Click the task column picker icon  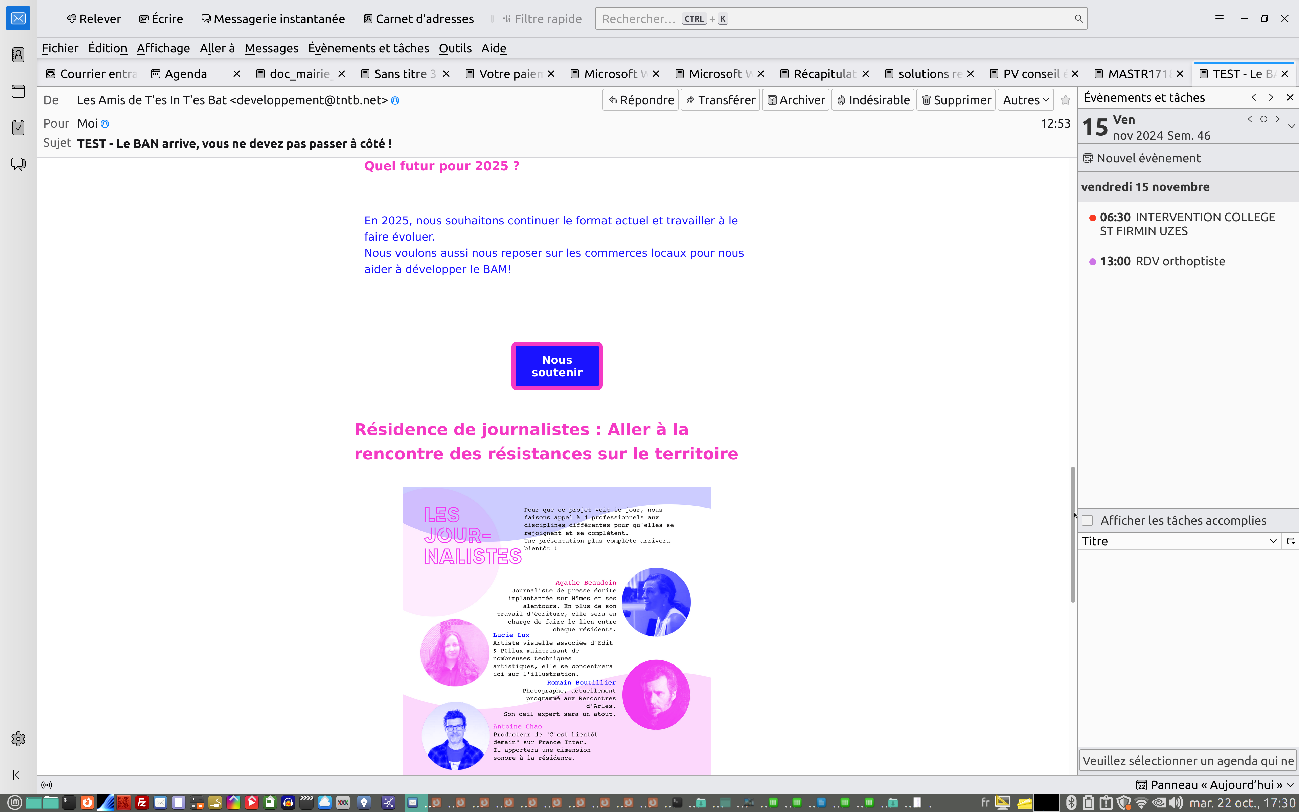[1291, 541]
